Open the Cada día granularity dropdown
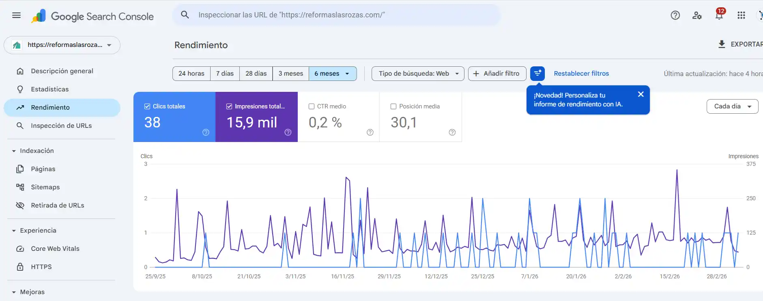The width and height of the screenshot is (763, 301). click(x=732, y=106)
